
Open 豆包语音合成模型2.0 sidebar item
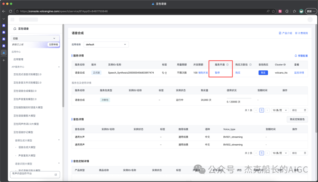25,91
